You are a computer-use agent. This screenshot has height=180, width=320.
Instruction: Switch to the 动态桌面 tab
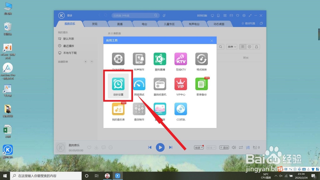point(219,24)
